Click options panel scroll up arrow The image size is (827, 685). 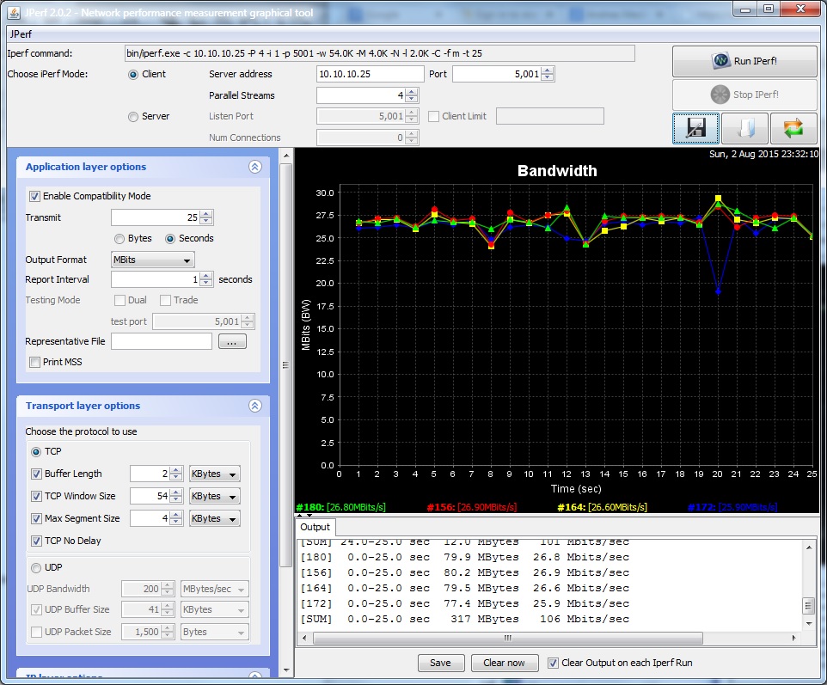[x=286, y=156]
